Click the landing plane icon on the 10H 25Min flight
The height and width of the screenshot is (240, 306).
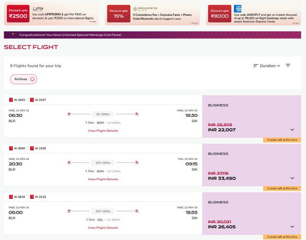pyautogui.click(x=136, y=211)
